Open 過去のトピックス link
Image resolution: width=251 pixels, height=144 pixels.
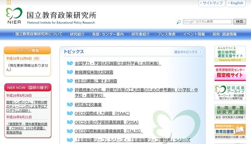pos(186,52)
